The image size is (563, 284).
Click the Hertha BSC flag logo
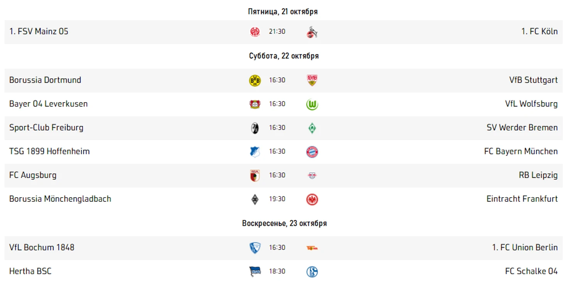255,272
